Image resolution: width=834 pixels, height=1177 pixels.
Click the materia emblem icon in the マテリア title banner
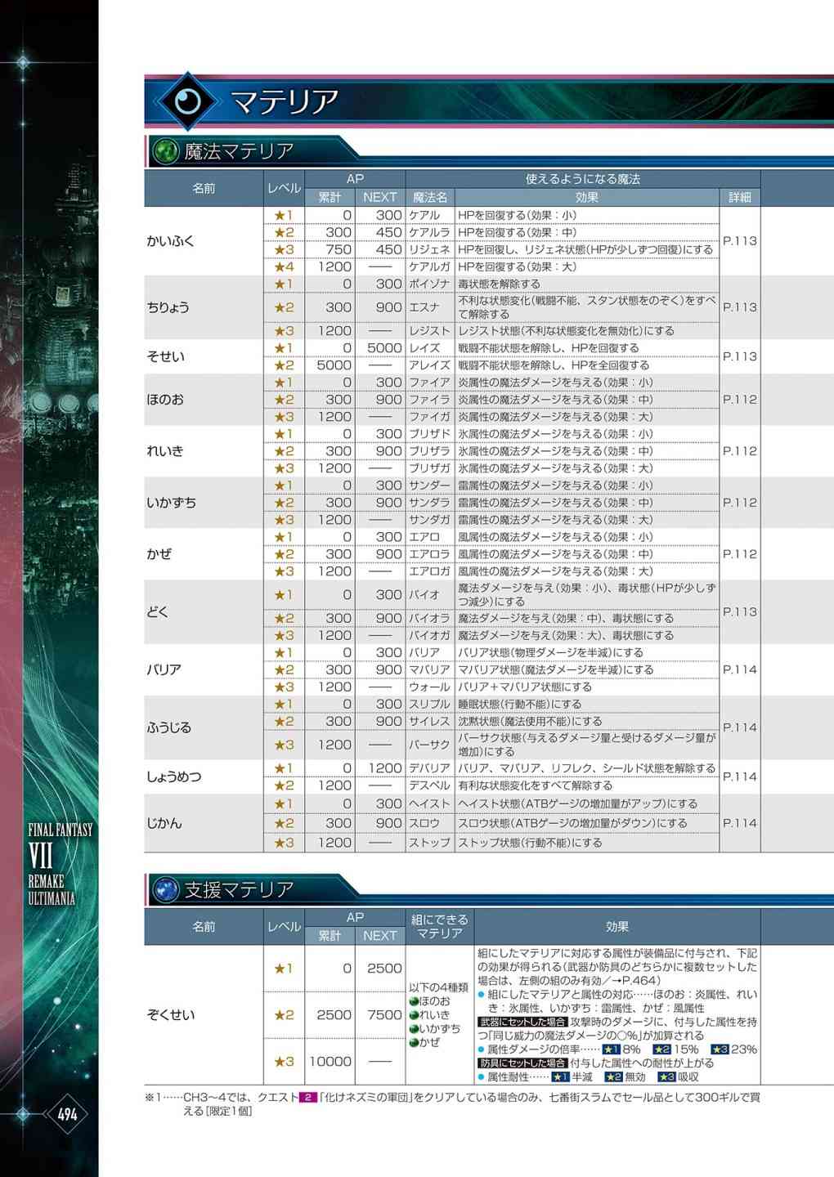point(188,101)
